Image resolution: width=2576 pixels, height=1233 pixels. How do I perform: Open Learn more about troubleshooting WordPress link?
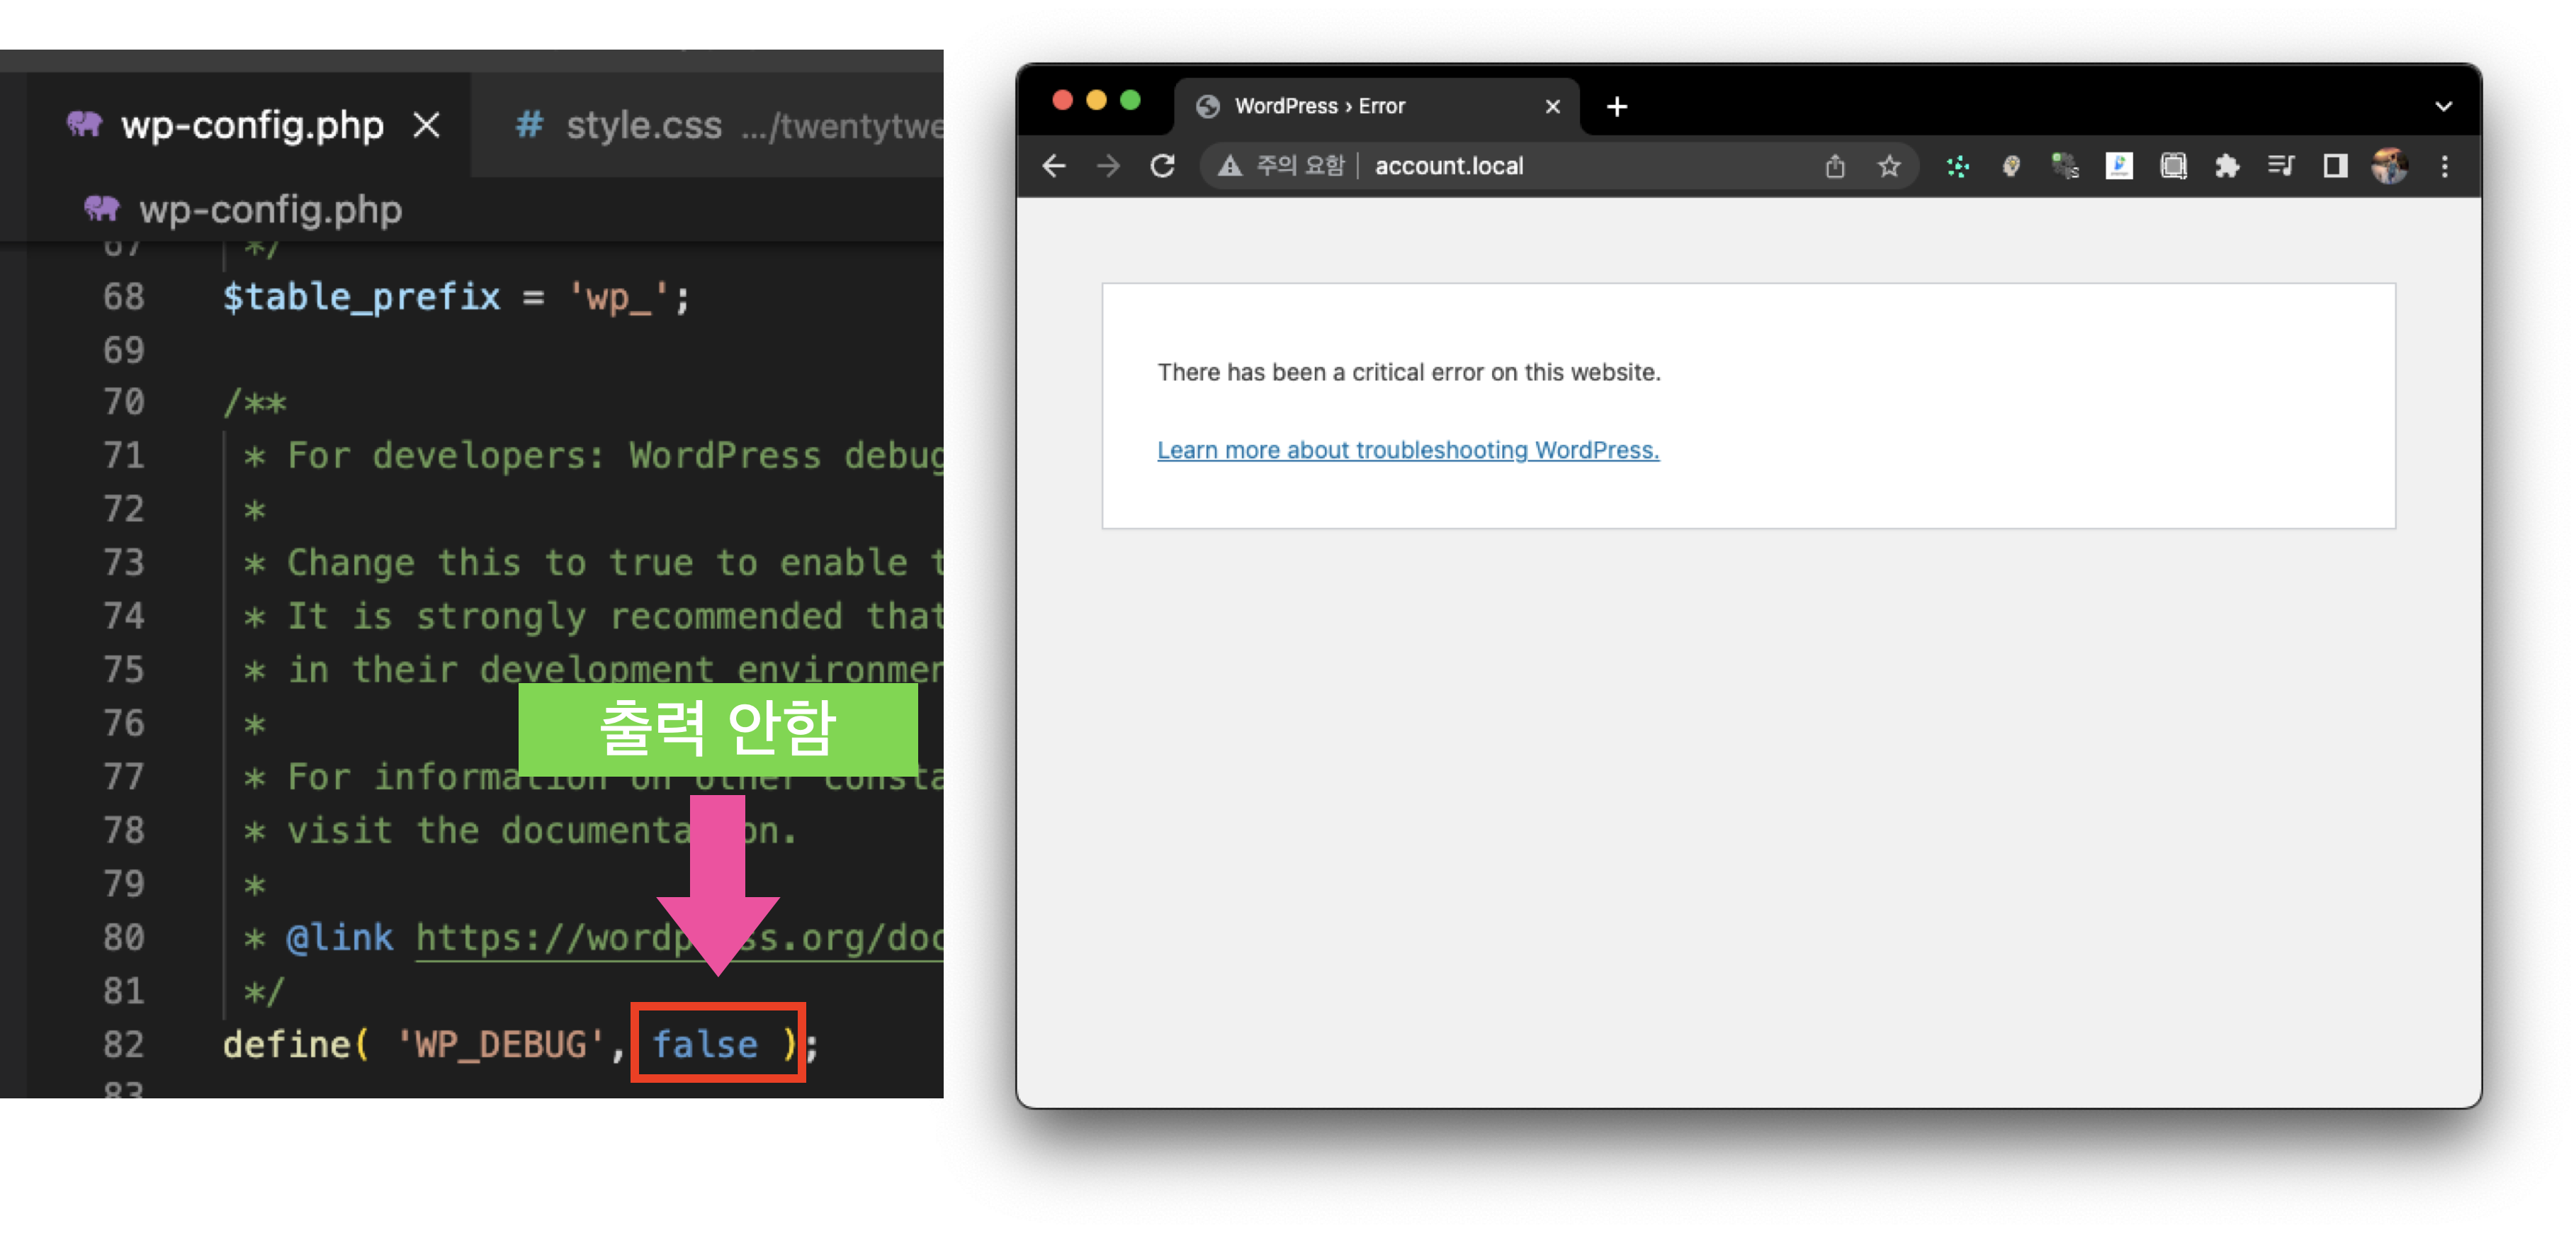tap(1407, 450)
